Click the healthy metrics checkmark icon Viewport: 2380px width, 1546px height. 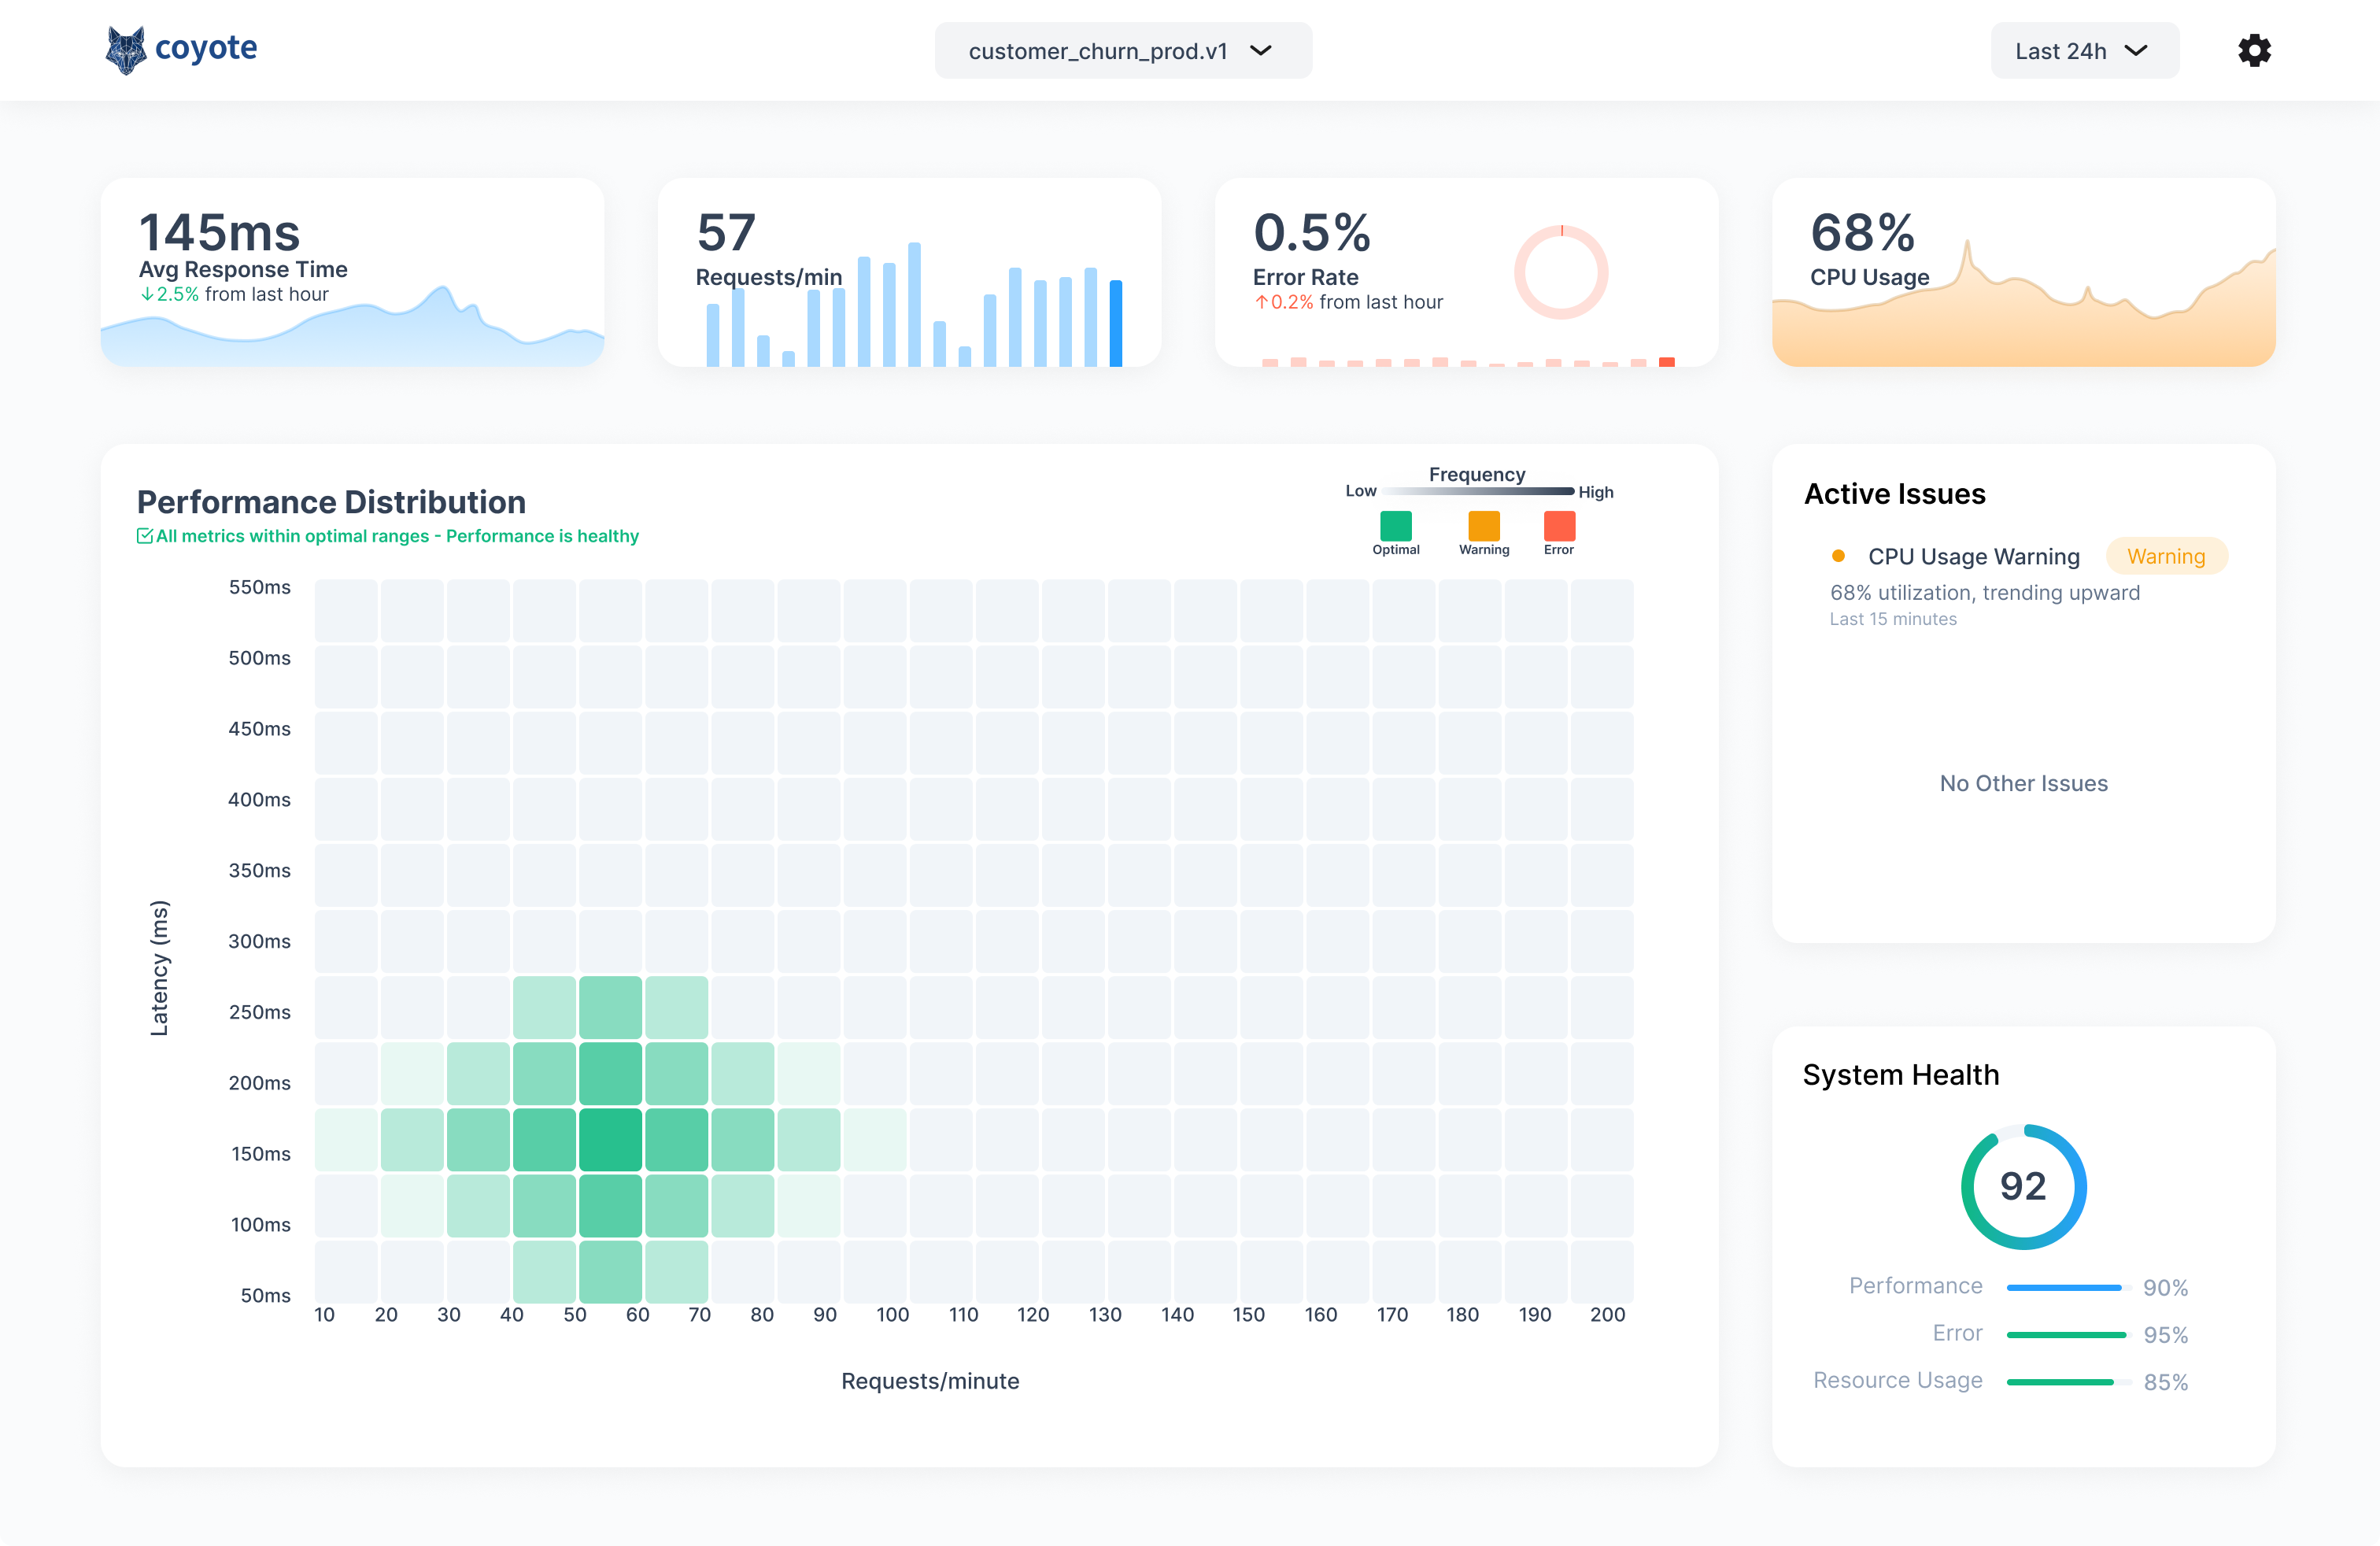(x=144, y=535)
